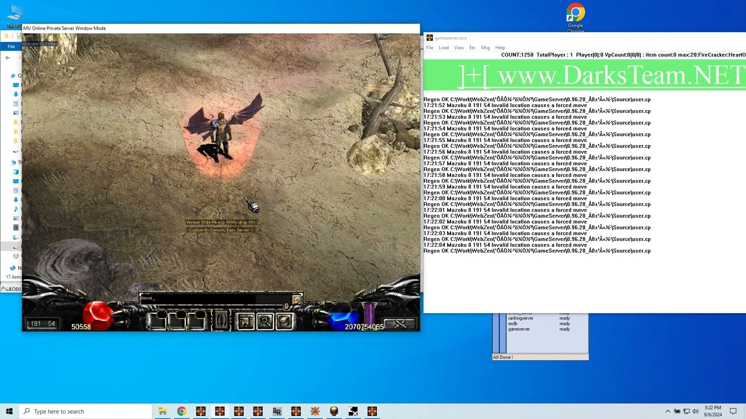
Task: Click the back arrow in File Explorer
Action: [8, 58]
